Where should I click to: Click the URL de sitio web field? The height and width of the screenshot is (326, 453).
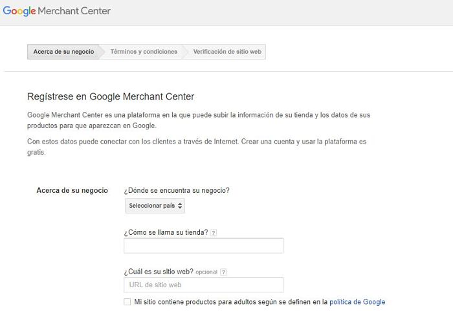point(203,285)
